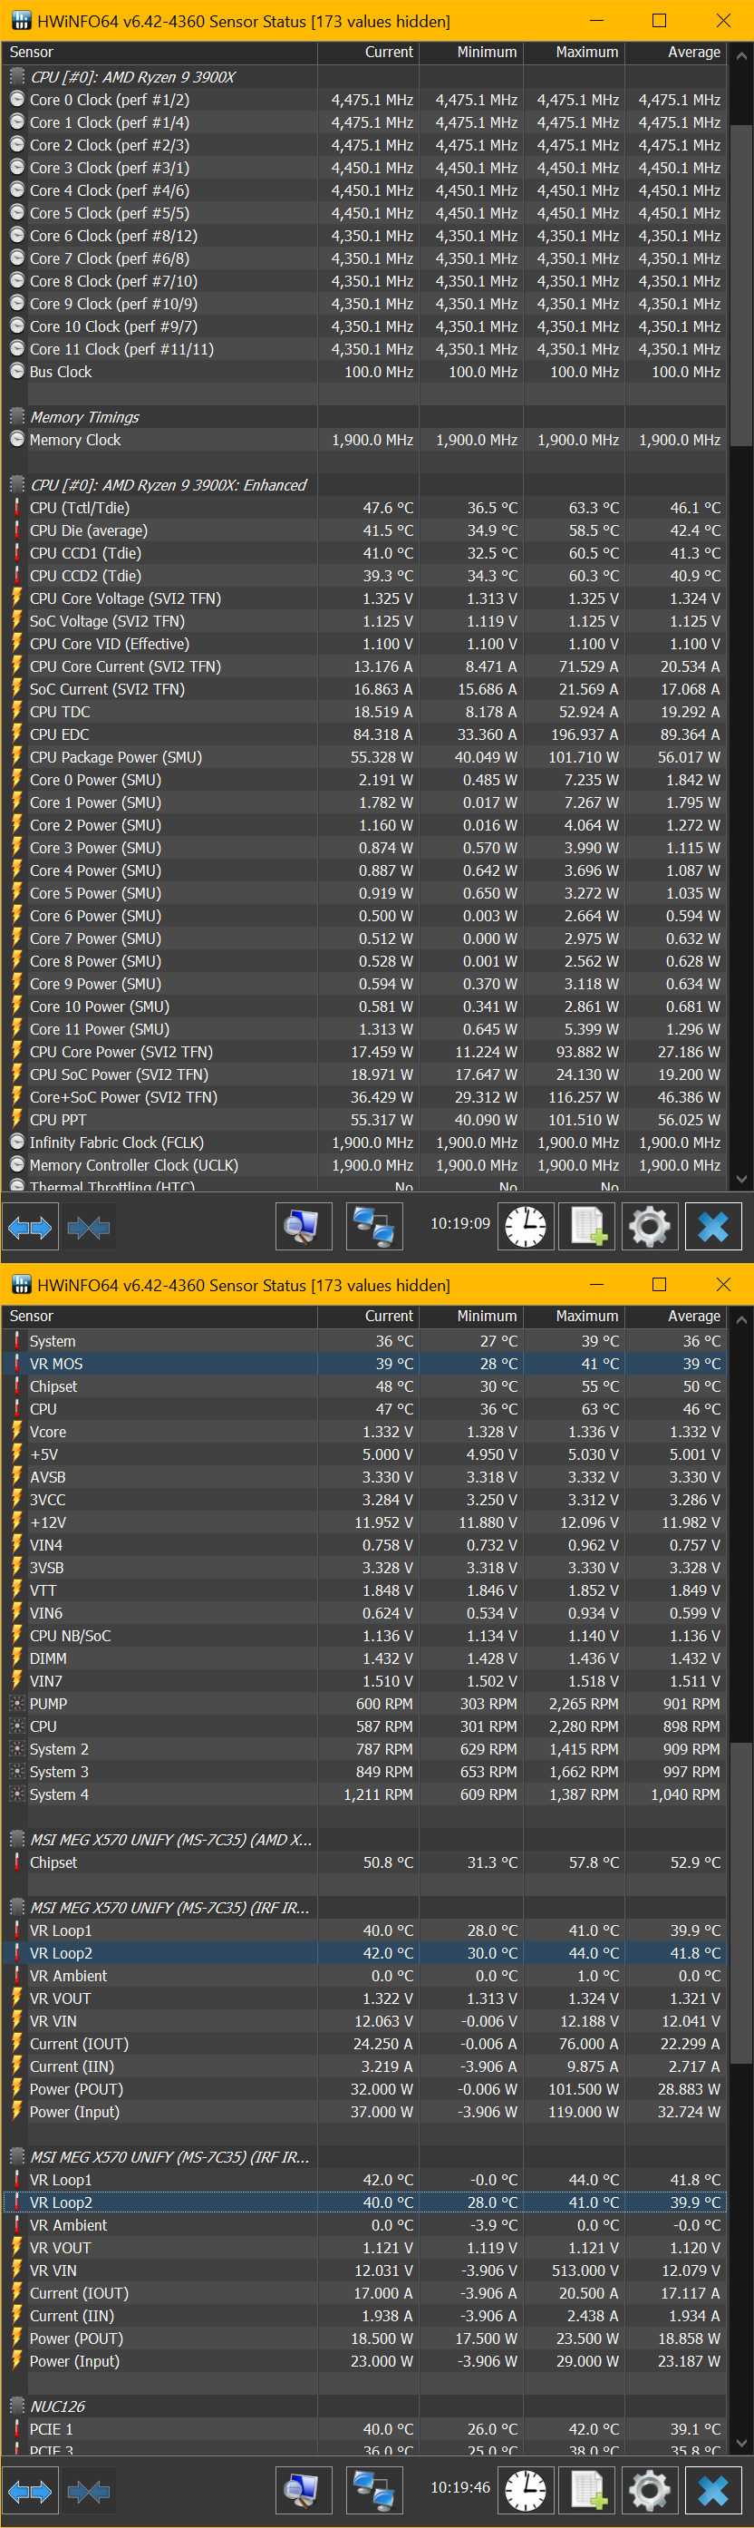This screenshot has height=2528, width=754.
Task: Open settings gear in top window toolbar
Action: 649,1227
